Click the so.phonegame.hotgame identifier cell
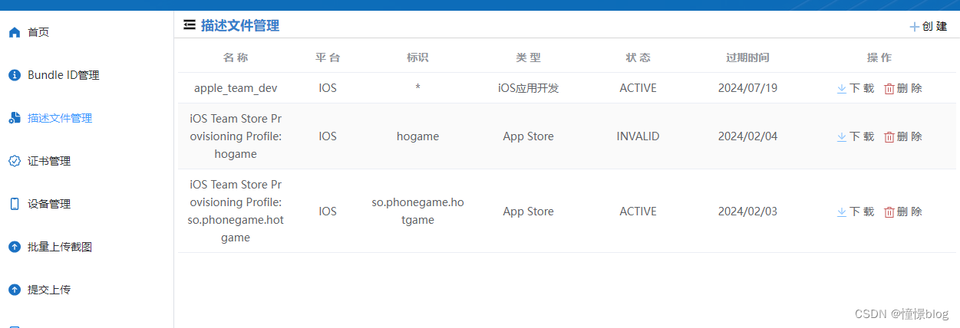 [x=417, y=212]
